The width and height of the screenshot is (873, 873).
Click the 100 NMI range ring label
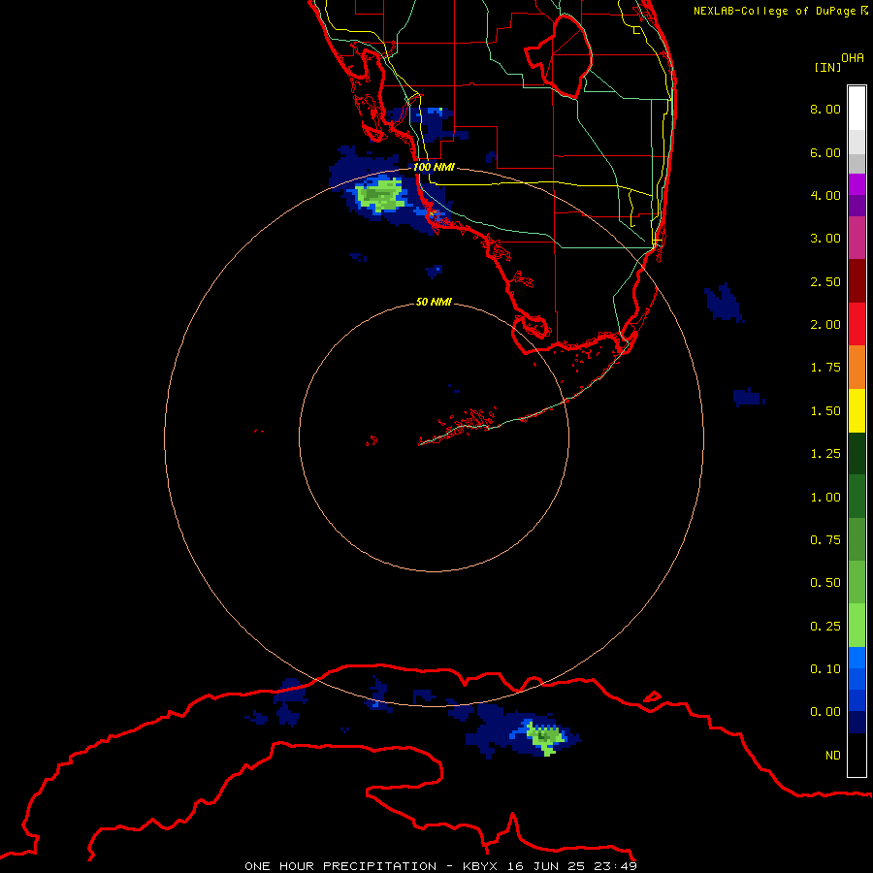(434, 167)
